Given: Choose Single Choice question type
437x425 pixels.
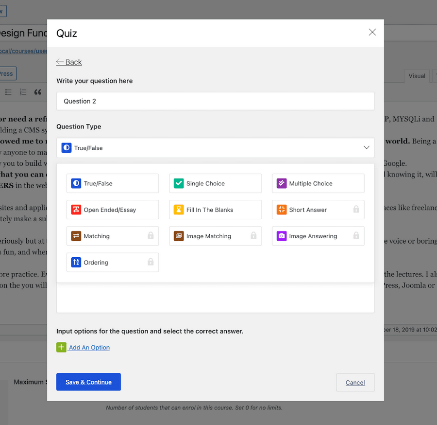Looking at the screenshot, I should coord(215,183).
